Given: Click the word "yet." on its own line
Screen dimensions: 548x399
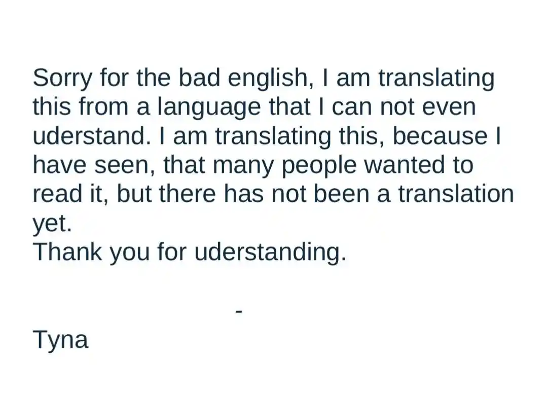Looking at the screenshot, I should click(52, 224).
